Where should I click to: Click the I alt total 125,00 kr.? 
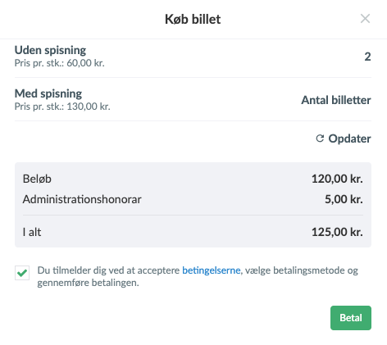point(337,232)
